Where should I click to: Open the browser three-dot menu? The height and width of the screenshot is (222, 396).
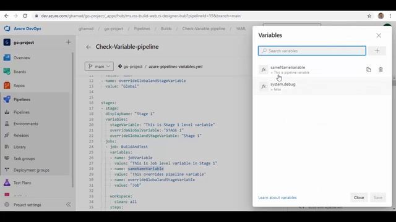click(390, 16)
